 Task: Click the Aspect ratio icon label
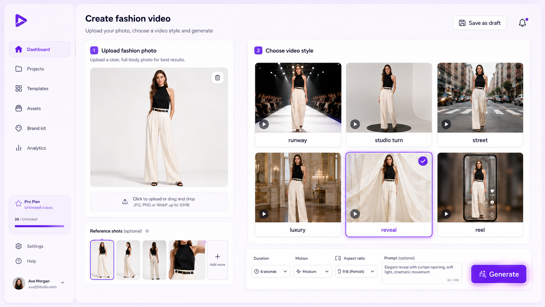point(338,258)
